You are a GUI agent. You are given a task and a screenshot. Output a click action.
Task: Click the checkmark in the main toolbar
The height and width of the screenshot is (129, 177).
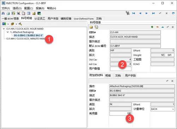pyautogui.click(x=160, y=13)
